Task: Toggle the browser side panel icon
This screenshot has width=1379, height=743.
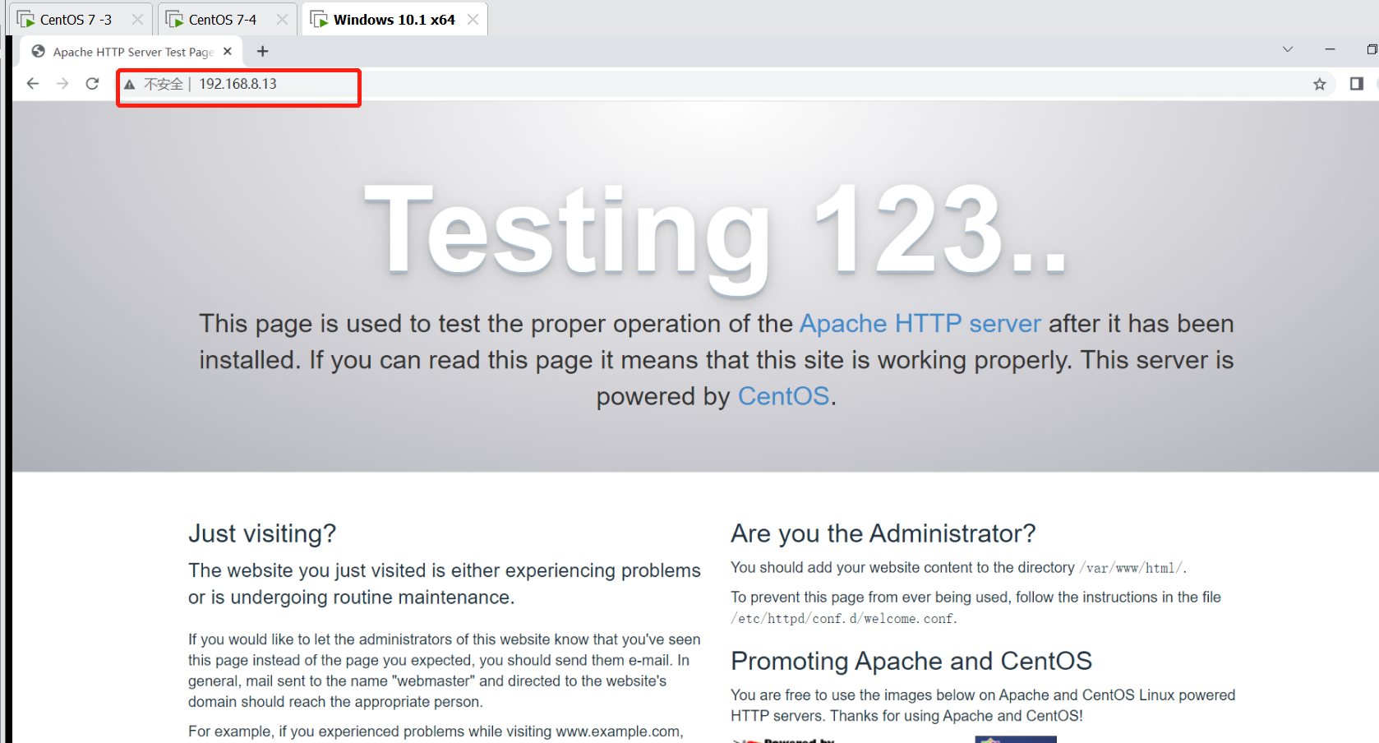Action: coord(1357,84)
